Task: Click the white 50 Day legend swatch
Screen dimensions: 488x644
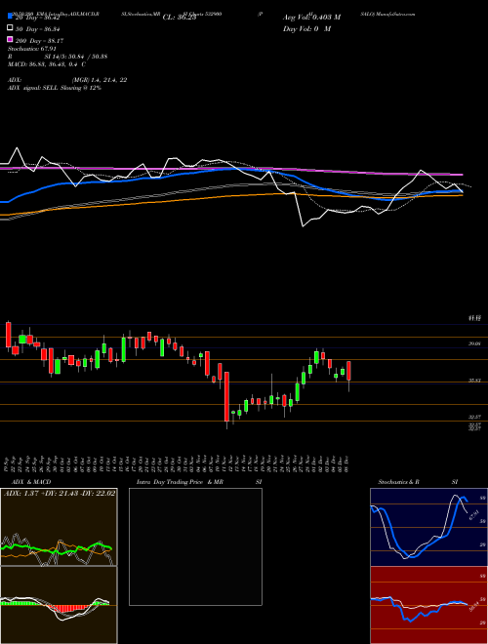Action: pyautogui.click(x=11, y=28)
